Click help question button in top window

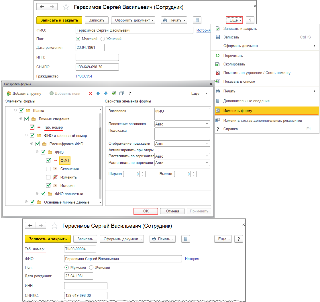(x=250, y=20)
